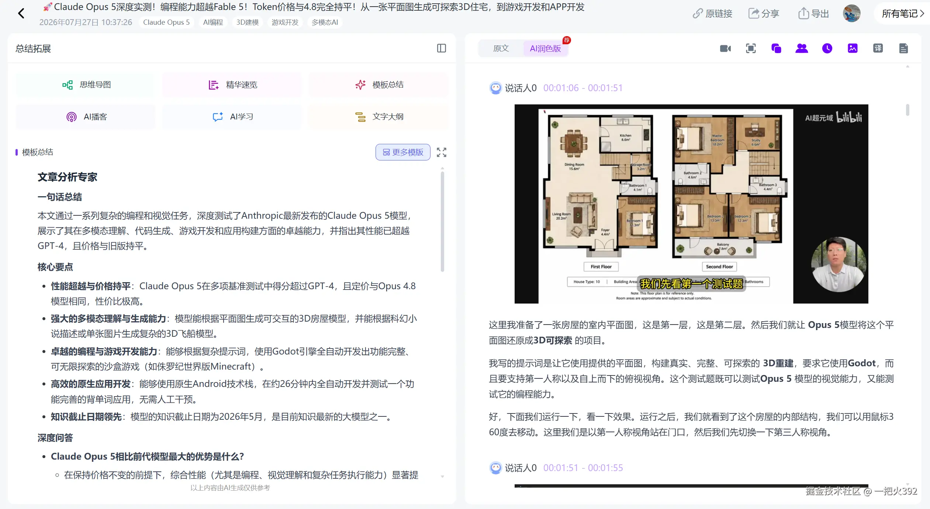
Task: Expand the summary to fullscreen
Action: click(442, 152)
